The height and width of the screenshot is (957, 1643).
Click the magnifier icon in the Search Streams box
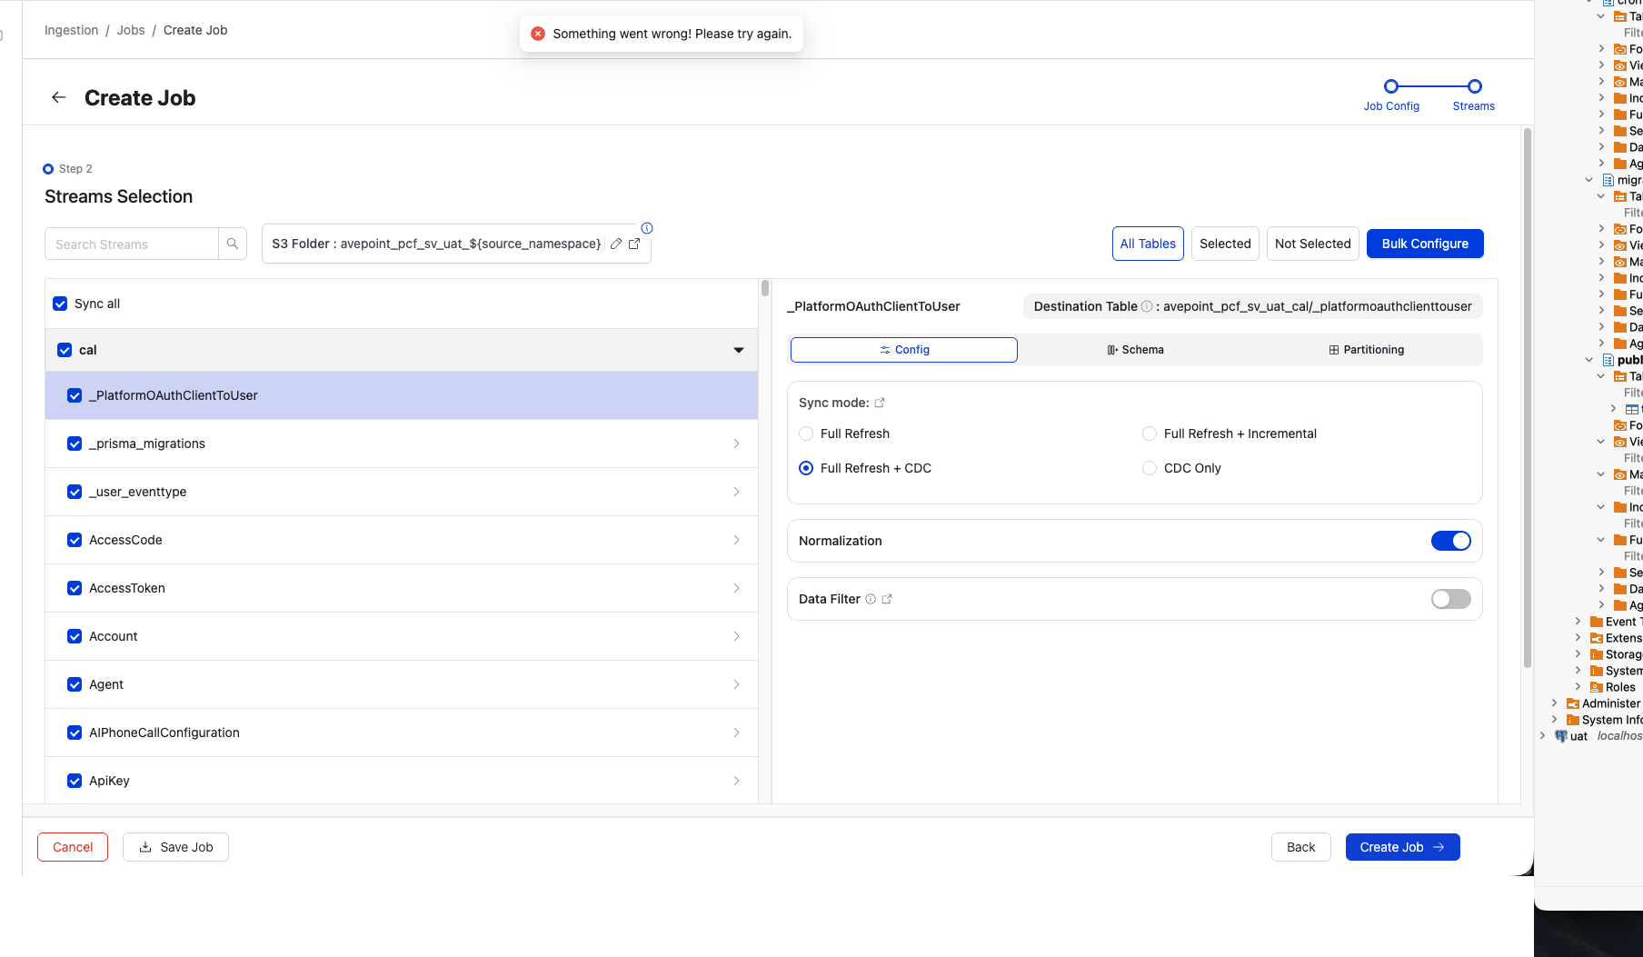(233, 244)
